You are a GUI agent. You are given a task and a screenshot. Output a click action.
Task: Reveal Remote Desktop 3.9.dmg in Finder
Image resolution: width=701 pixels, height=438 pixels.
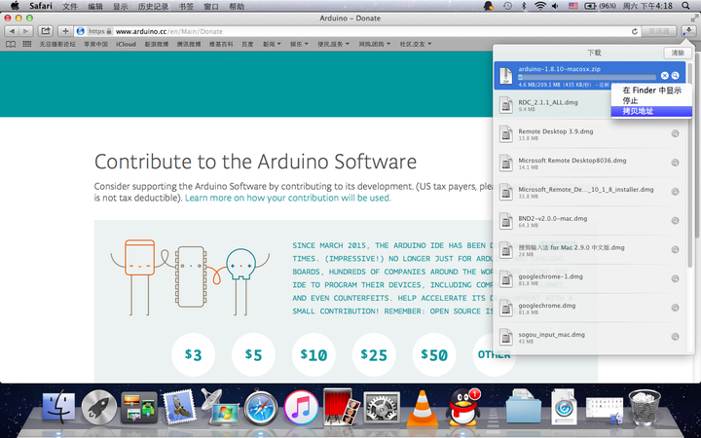click(675, 133)
